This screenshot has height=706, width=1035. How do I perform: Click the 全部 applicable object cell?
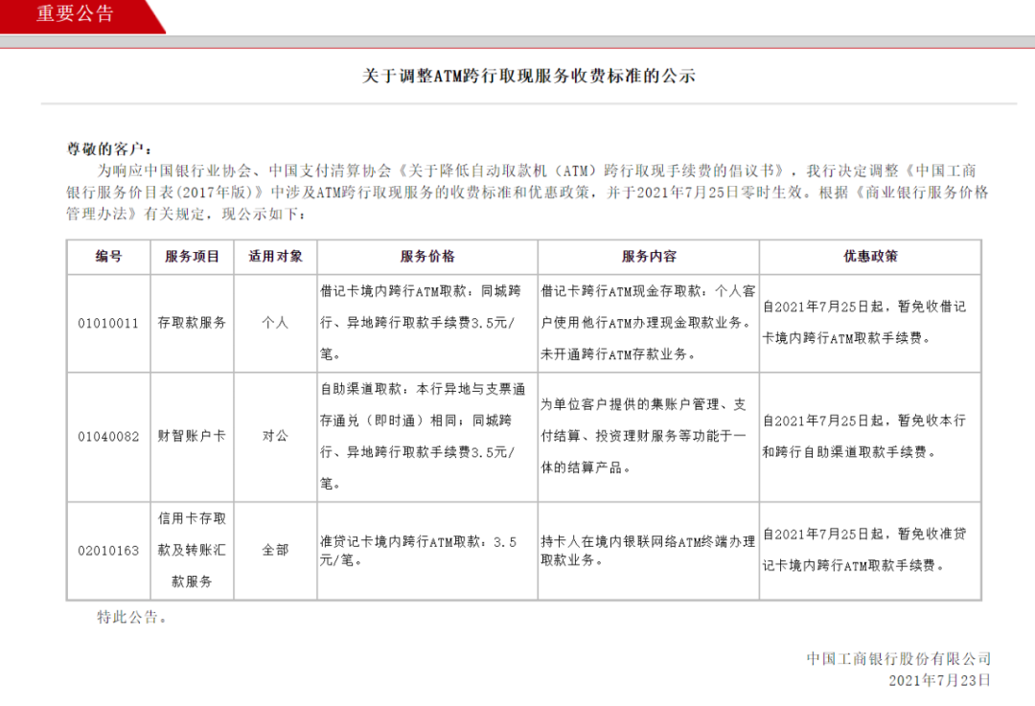[275, 551]
